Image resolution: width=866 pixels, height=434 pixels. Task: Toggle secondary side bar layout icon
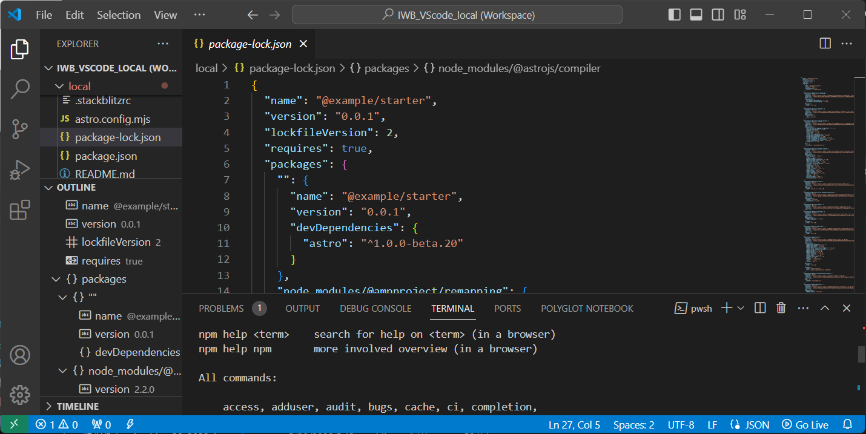(x=718, y=15)
